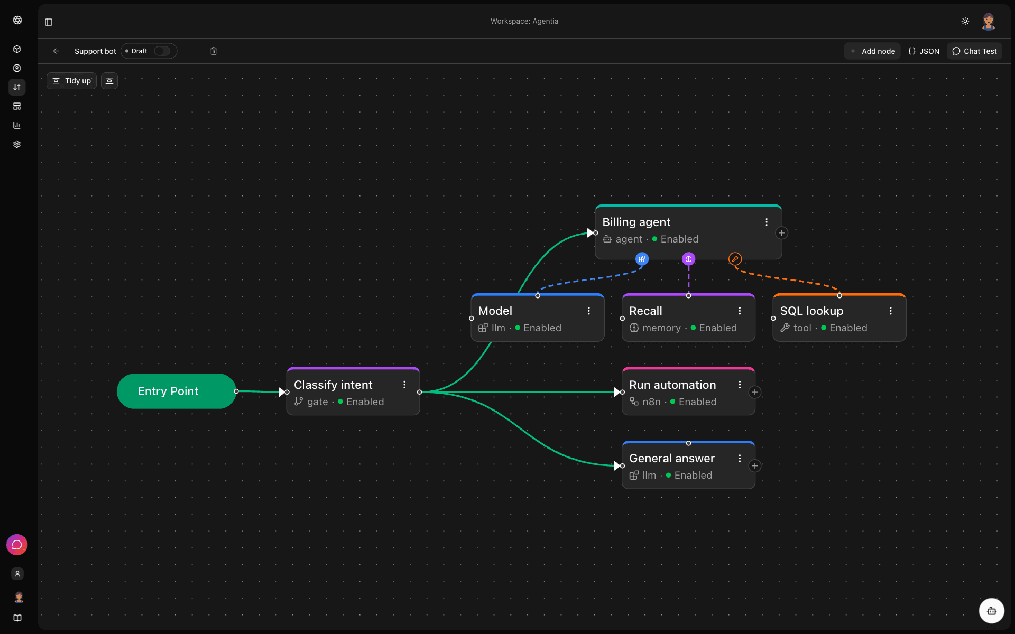Select the Billing agent node title
1015x634 pixels.
coord(636,222)
